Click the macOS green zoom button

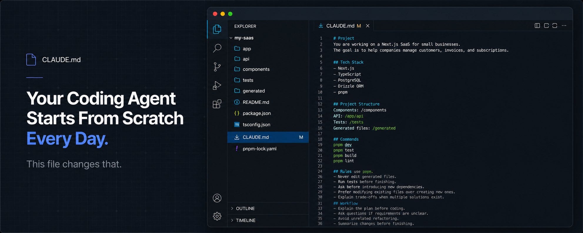pyautogui.click(x=230, y=14)
